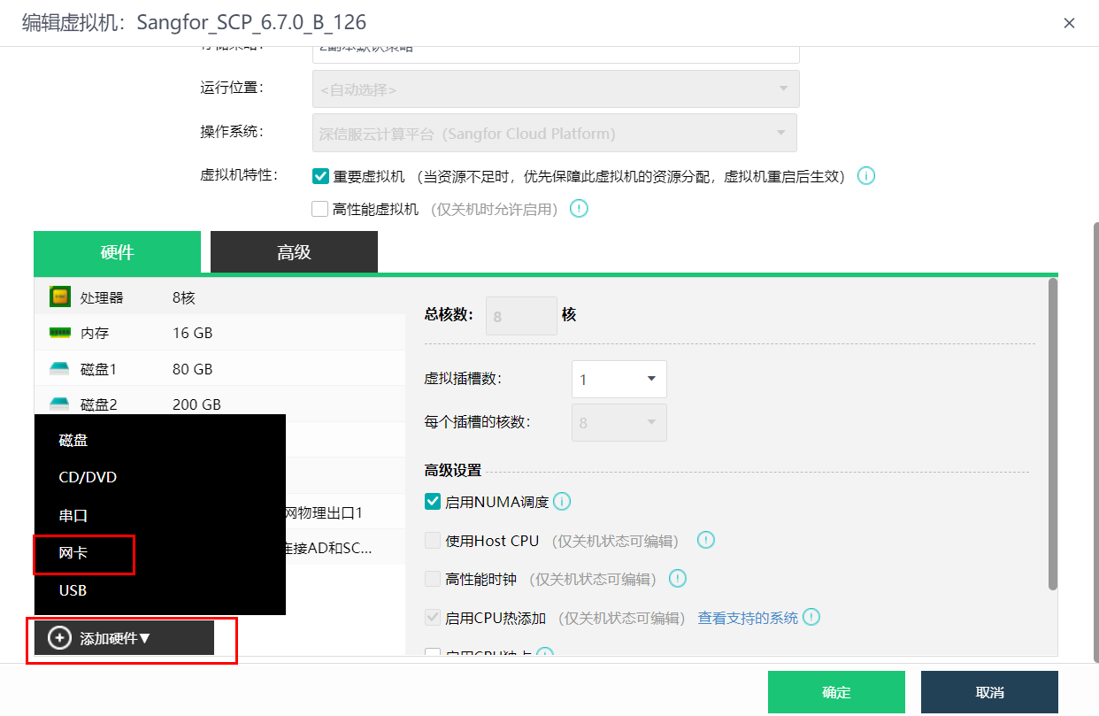Confirm with the 确定 button
1099x716 pixels.
coord(836,692)
